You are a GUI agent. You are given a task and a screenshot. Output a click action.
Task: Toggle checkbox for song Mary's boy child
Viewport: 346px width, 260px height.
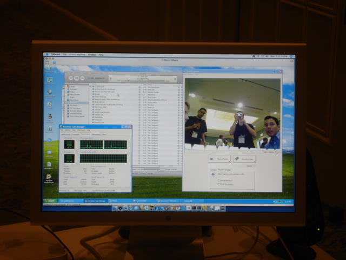pos(93,107)
